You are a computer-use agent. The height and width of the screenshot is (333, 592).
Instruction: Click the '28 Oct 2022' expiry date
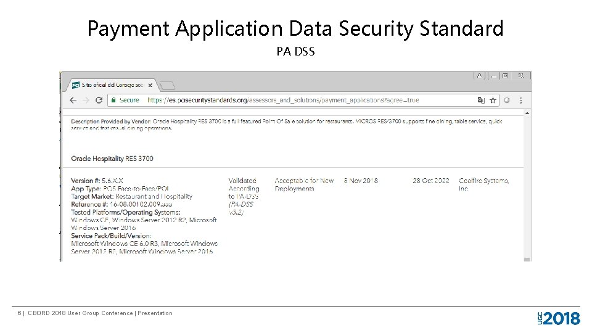(x=431, y=181)
